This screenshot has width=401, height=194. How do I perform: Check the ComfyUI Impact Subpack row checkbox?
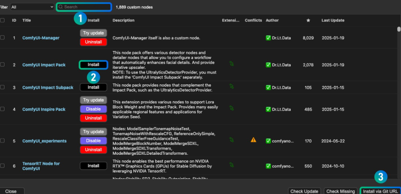[2, 87]
